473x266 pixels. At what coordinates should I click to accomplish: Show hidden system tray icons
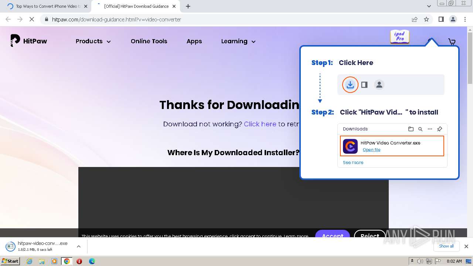pos(412,261)
